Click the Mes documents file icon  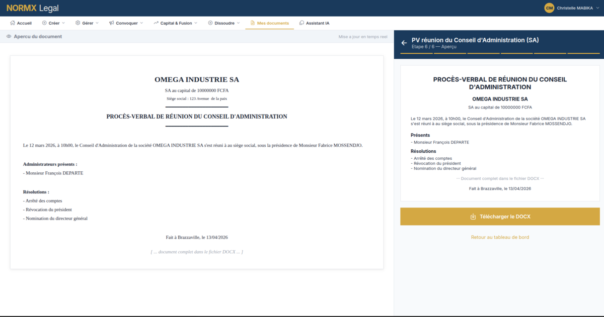point(253,23)
